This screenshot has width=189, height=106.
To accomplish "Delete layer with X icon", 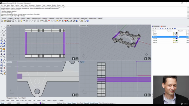I will pyautogui.click(x=158, y=29).
